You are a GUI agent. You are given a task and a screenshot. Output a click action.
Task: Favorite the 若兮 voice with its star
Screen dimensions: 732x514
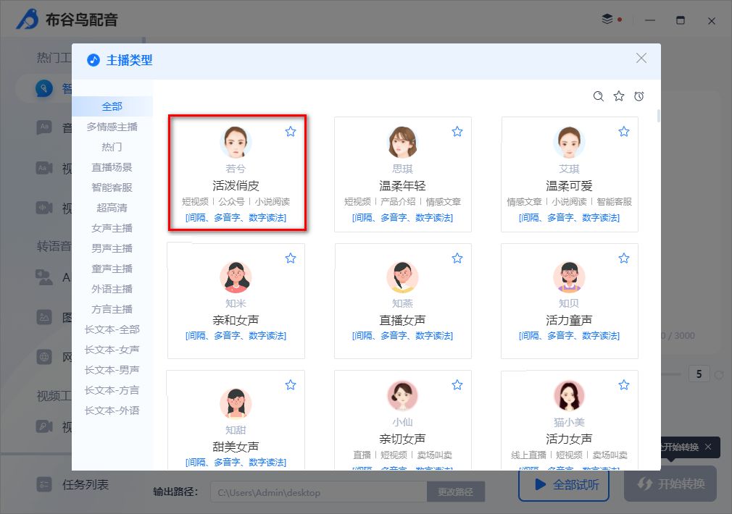click(x=291, y=132)
